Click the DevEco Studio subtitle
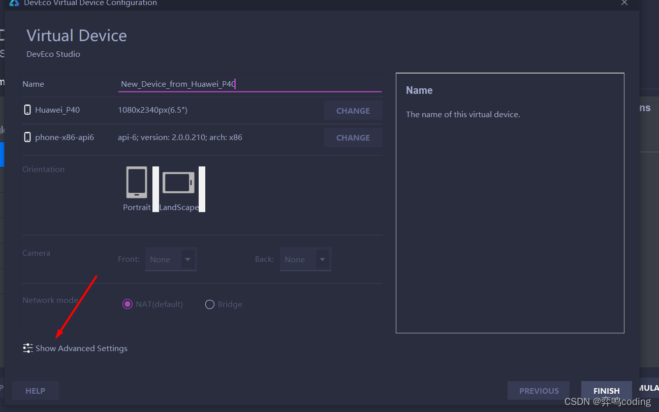659x412 pixels. coord(53,54)
